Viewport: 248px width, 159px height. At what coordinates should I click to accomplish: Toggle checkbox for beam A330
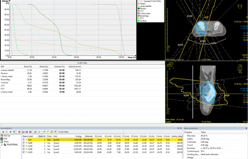23,149
